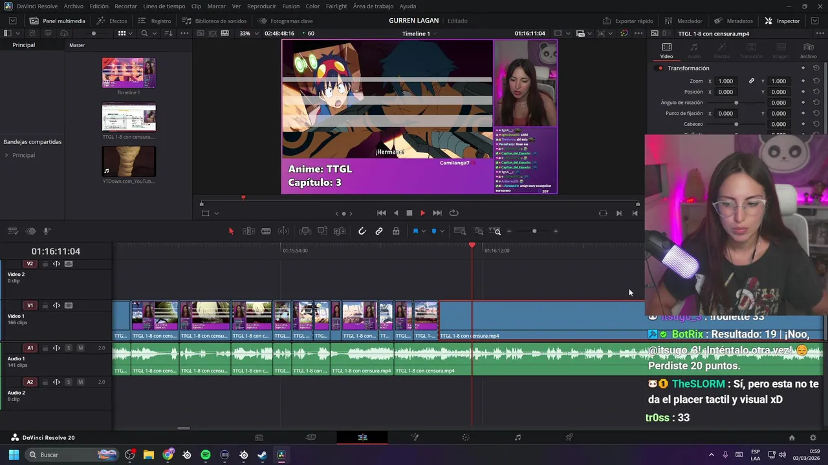
Task: Disable Video 1 track filmstrip toggle
Action: [x=69, y=305]
